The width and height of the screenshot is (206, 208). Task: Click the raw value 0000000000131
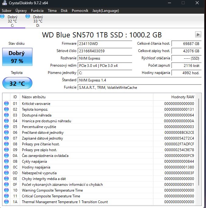(179, 109)
